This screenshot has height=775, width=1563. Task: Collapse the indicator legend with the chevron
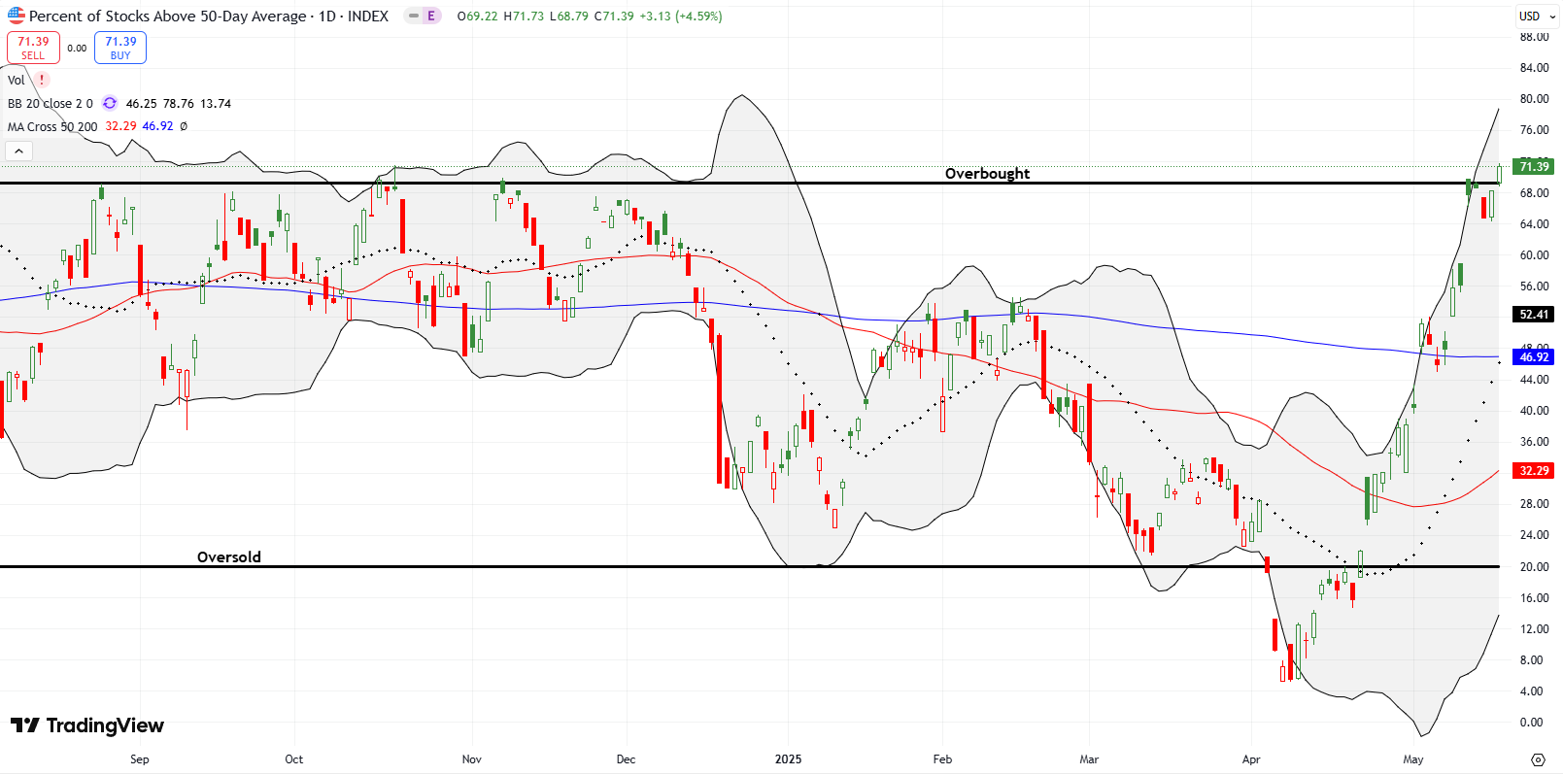pyautogui.click(x=18, y=151)
